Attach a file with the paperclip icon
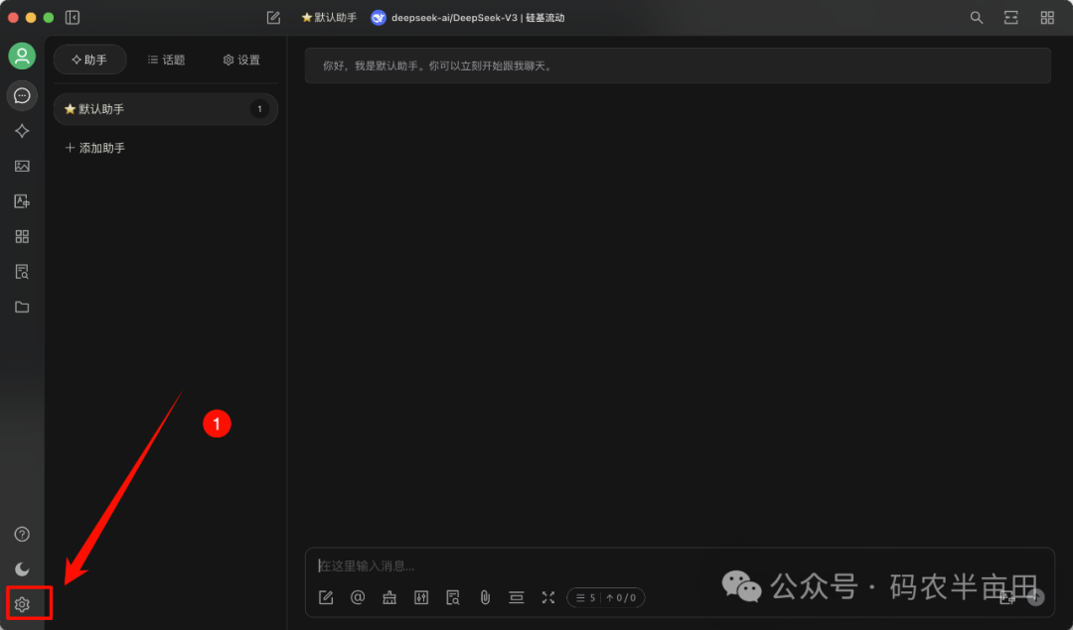 pos(485,597)
